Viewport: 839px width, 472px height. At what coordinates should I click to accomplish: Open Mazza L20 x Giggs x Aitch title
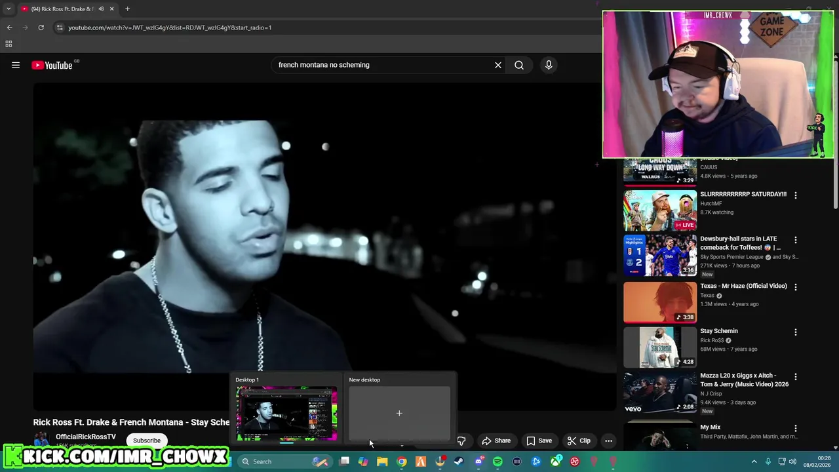click(745, 380)
